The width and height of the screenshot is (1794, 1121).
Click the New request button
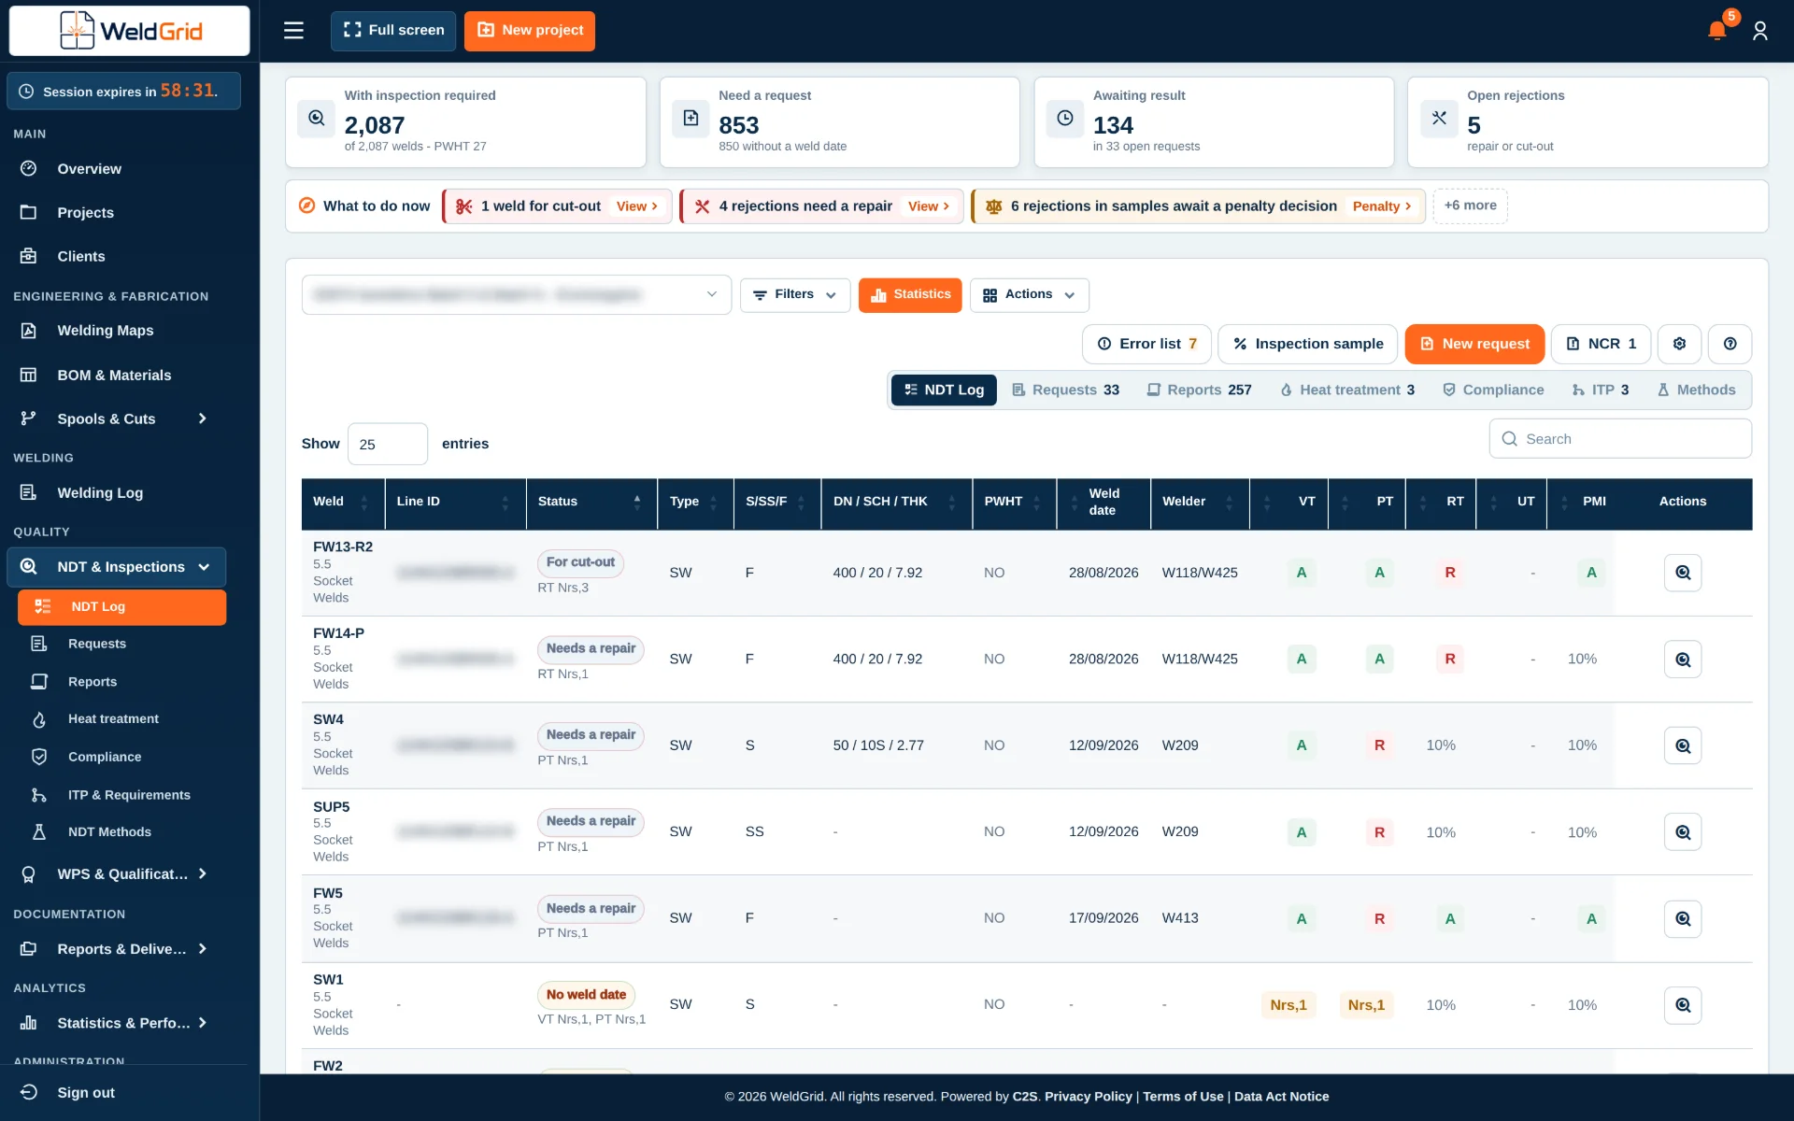click(x=1474, y=344)
